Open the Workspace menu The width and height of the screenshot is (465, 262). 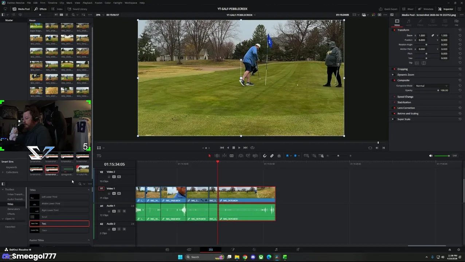[131, 3]
